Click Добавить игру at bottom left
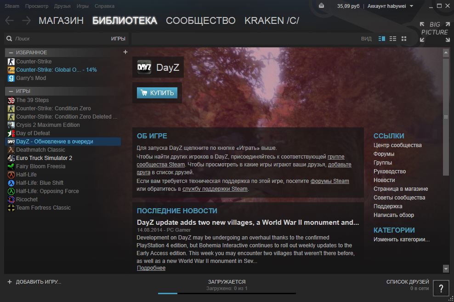The height and width of the screenshot is (302, 454). coord(34,282)
